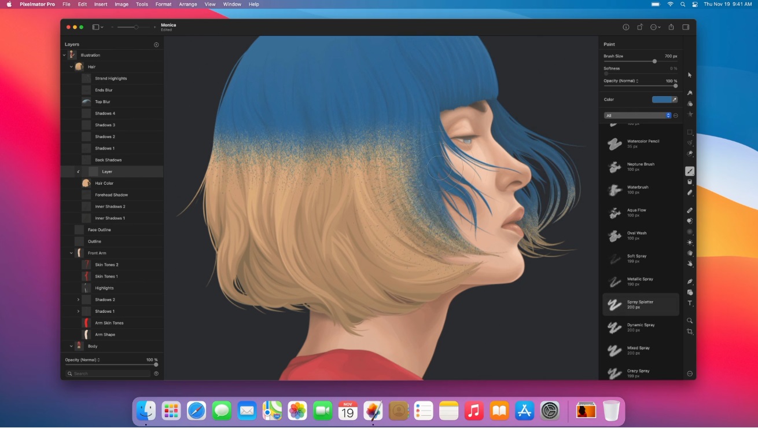Select the Watercolor Pencil brush
758x428 pixels.
[641, 144]
